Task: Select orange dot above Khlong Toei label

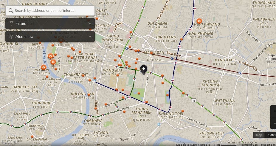Action: coord(183,111)
